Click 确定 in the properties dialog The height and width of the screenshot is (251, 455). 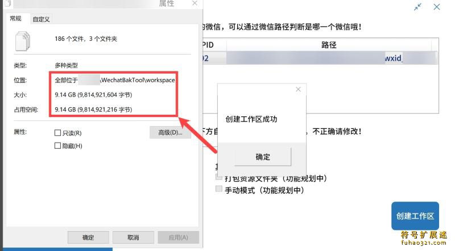click(x=88, y=237)
